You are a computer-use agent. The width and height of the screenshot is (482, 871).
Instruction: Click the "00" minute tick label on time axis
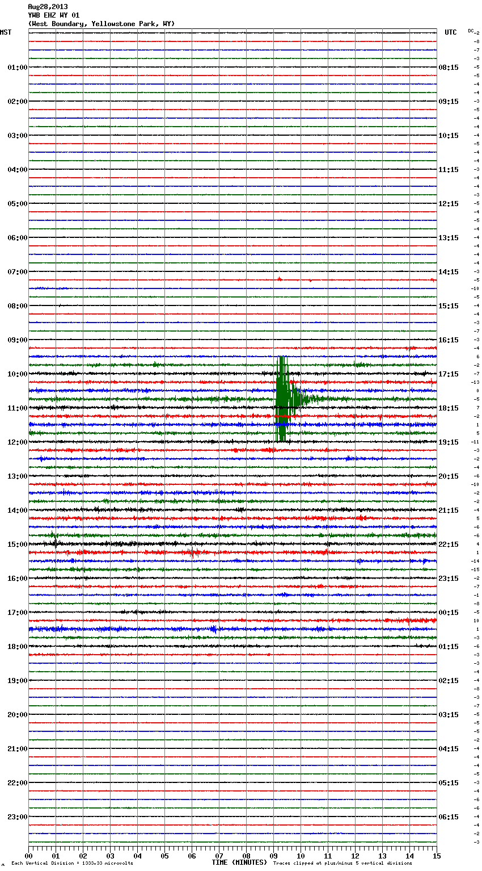pyautogui.click(x=29, y=856)
